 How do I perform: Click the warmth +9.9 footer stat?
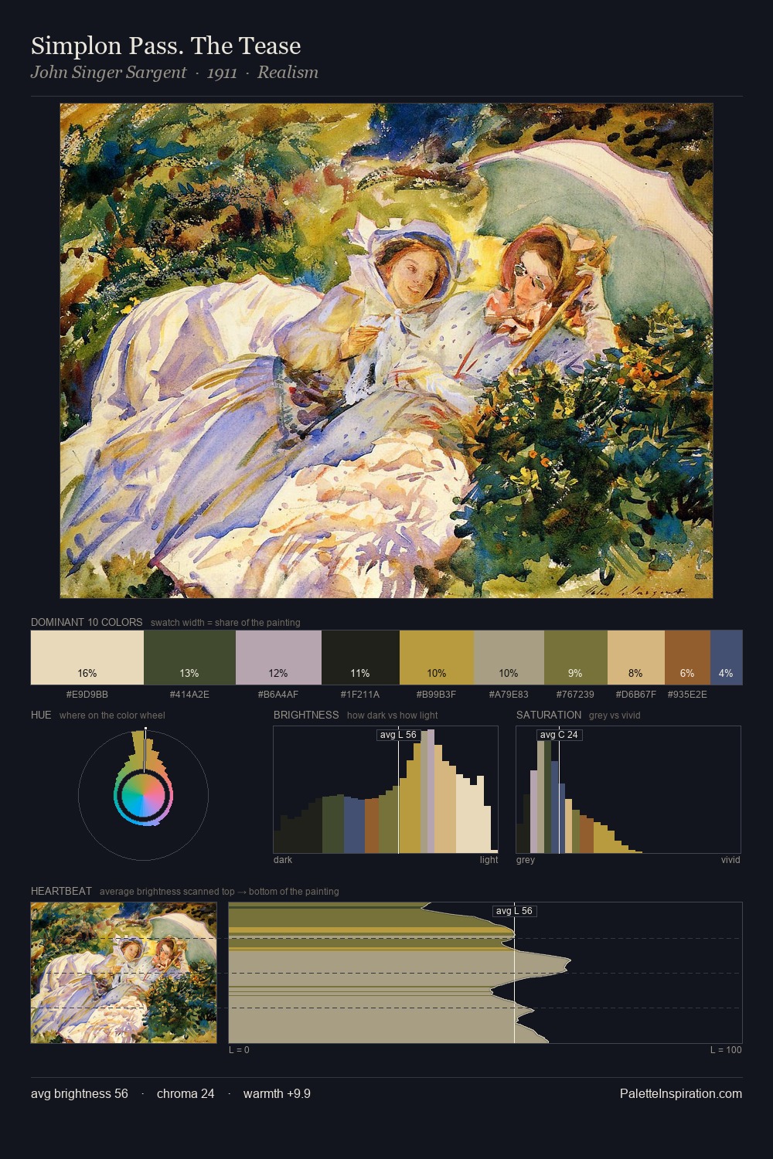click(x=277, y=1093)
